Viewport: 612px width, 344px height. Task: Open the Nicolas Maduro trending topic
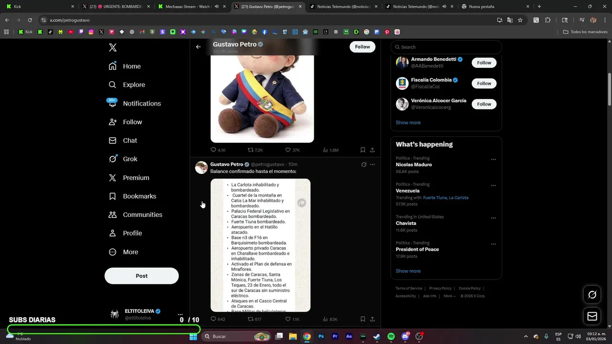pos(414,164)
